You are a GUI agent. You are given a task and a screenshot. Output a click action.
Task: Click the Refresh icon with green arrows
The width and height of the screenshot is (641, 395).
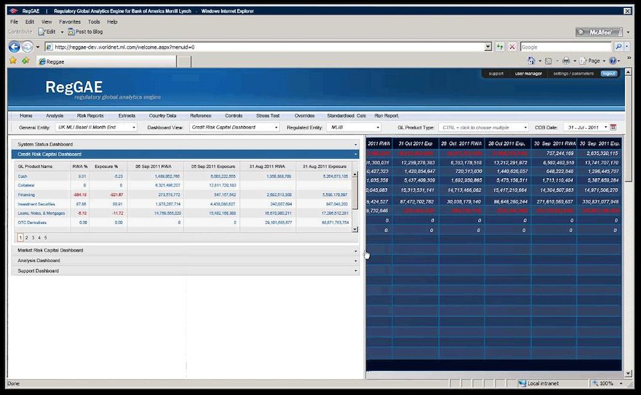tap(500, 47)
